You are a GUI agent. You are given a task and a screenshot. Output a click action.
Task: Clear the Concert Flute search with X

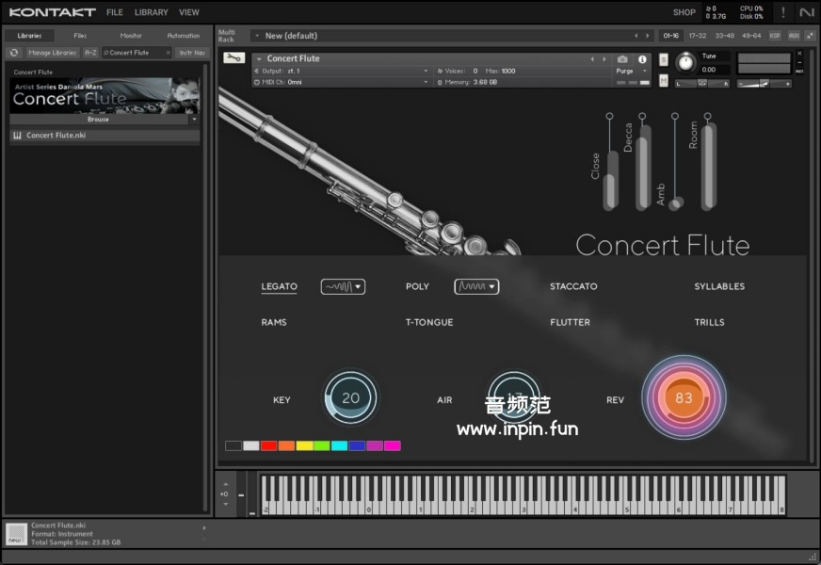coord(168,53)
